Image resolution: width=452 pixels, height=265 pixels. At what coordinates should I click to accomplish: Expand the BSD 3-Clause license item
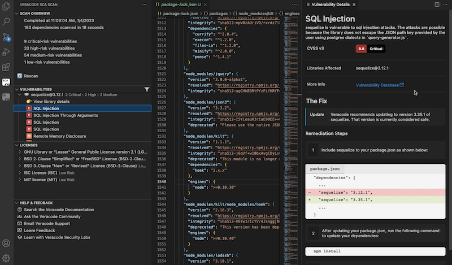[x=20, y=166]
